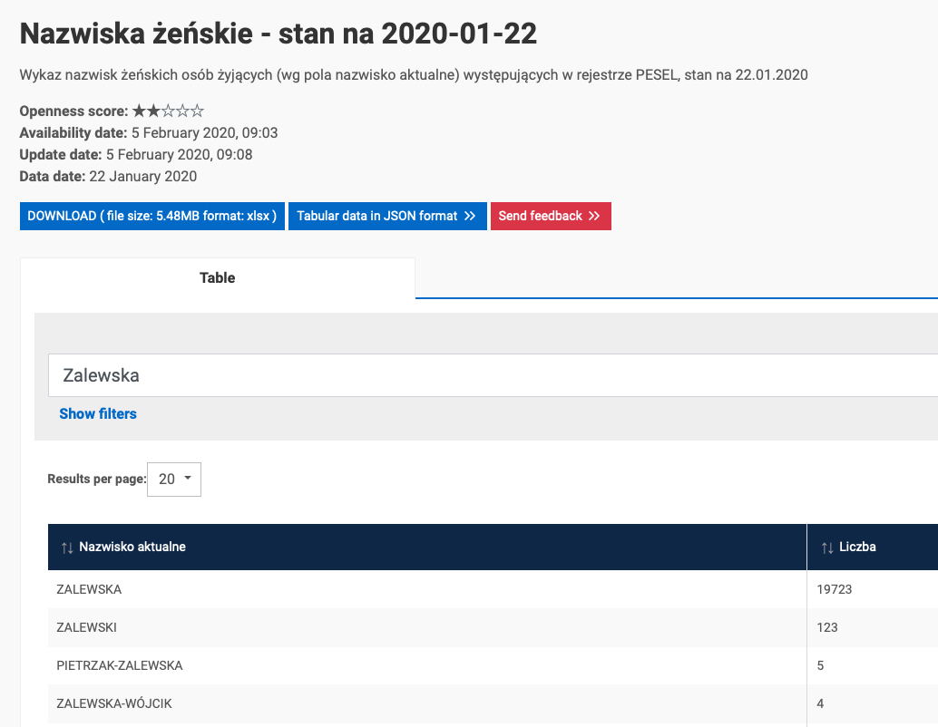Image resolution: width=938 pixels, height=727 pixels.
Task: Click the caret arrow beside 20
Action: (188, 478)
